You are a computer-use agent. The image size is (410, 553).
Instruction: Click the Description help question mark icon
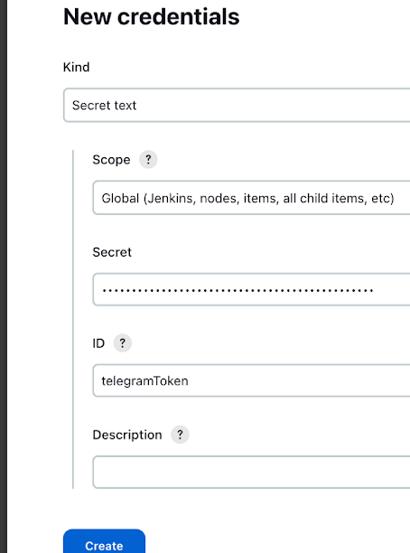click(180, 435)
